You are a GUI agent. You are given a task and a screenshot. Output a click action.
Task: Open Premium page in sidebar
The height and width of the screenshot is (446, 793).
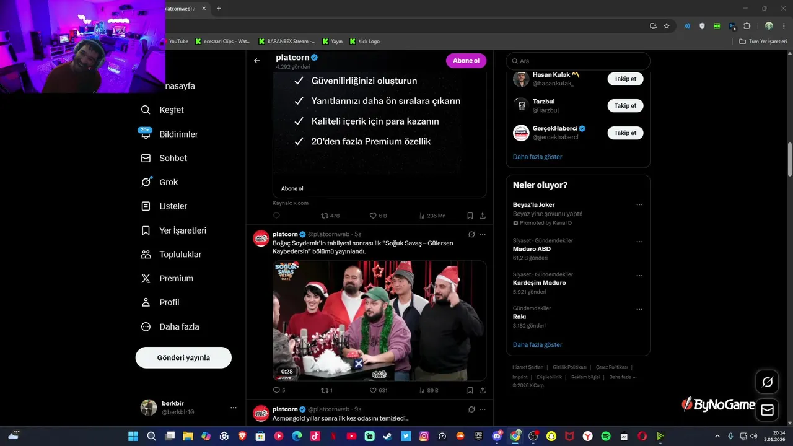167,279
